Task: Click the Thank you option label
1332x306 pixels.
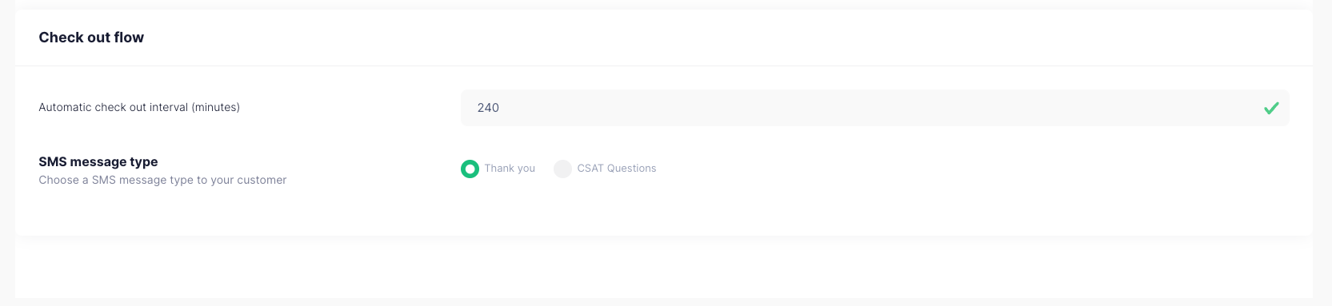Action: pyautogui.click(x=510, y=169)
